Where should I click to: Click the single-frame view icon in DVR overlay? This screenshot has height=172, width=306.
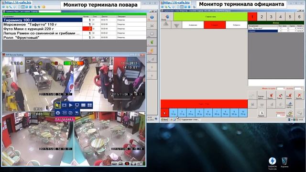[64, 105]
